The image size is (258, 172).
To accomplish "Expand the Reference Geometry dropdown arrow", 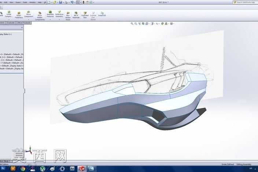I will click(x=59, y=19).
